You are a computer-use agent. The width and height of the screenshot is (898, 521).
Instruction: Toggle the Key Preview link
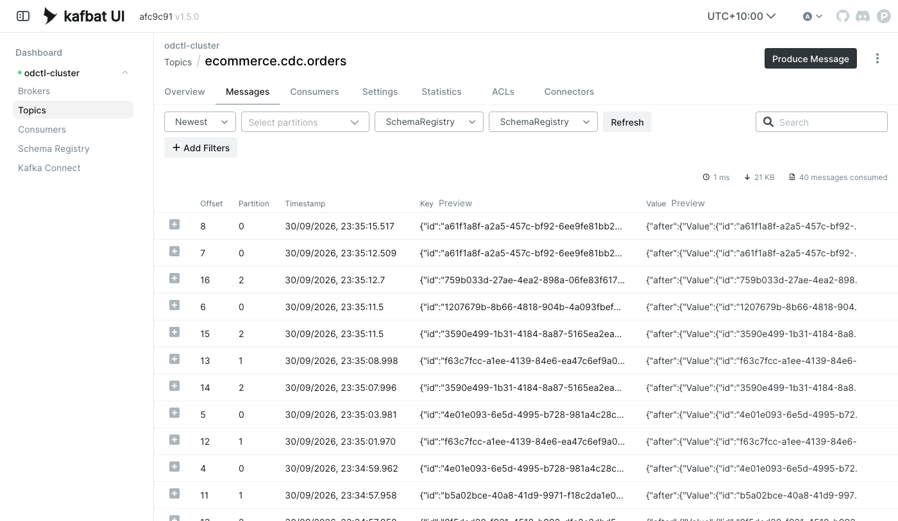tap(455, 203)
